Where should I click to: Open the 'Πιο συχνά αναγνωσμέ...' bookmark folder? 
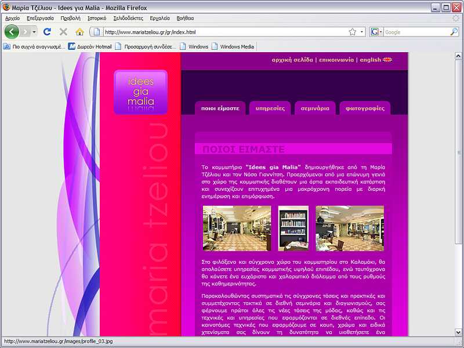click(34, 47)
